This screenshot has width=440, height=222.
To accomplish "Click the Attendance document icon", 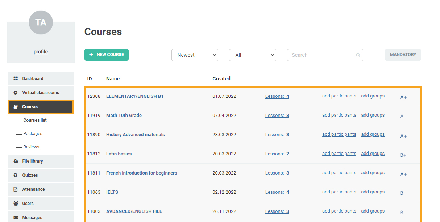I will [x=16, y=189].
